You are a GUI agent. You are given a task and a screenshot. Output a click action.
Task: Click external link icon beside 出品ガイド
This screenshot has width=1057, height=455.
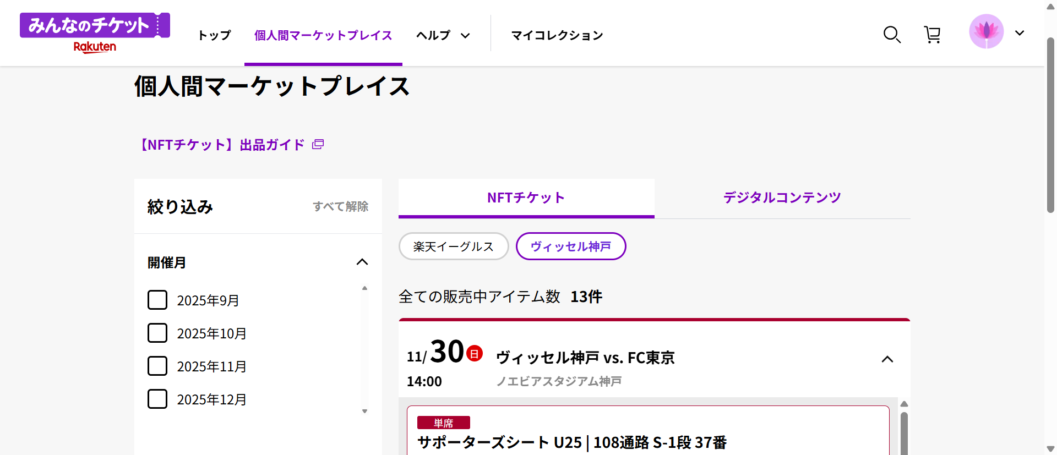(318, 144)
